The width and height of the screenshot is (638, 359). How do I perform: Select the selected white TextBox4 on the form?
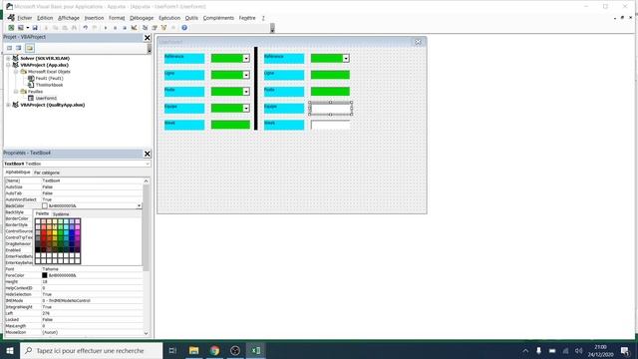tap(330, 109)
